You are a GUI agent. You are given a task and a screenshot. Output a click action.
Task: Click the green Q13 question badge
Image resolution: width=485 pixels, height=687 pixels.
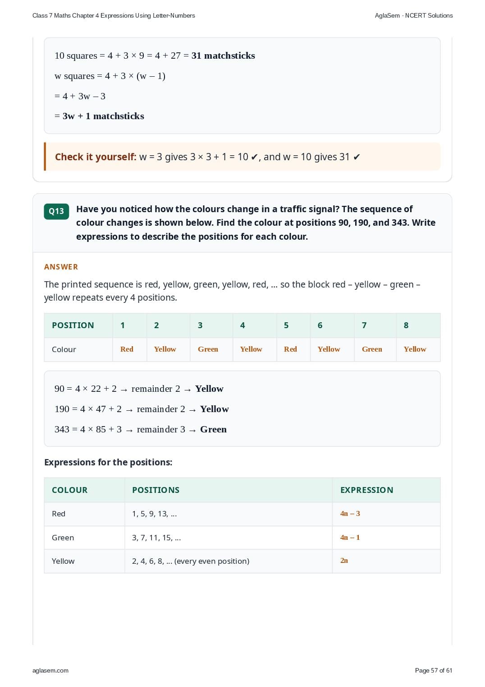point(56,211)
